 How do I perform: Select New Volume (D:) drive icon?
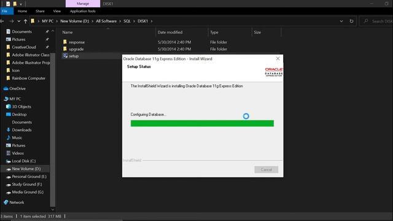[8, 169]
